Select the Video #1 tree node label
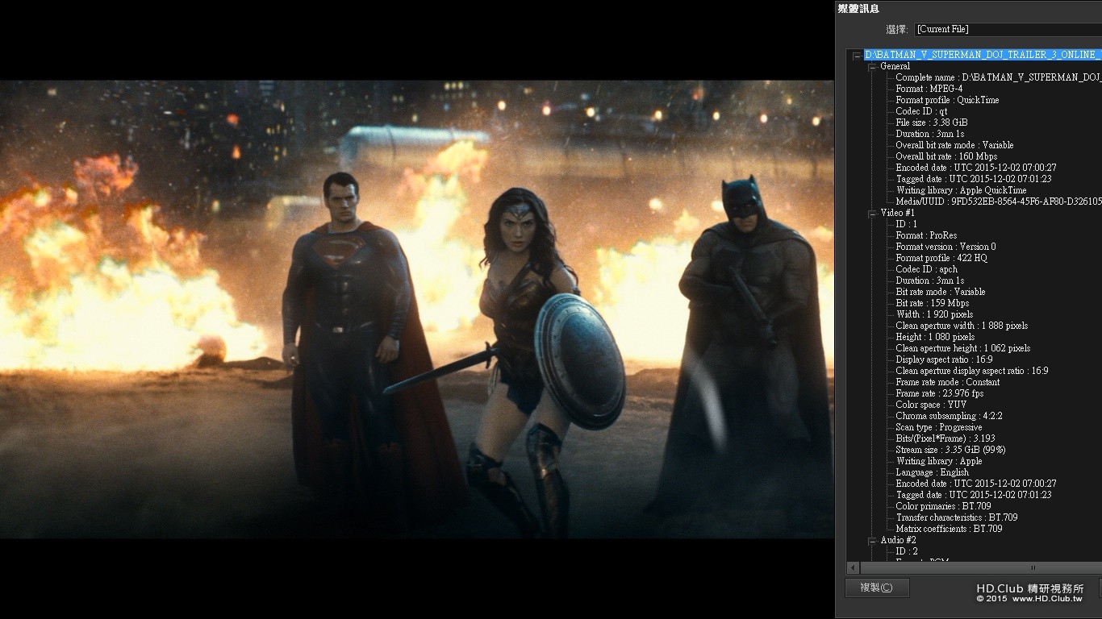Viewport: 1102px width, 619px height. point(897,213)
